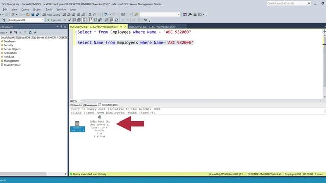Execute the current query
Viewport: 326px width, 183px height.
(54, 20)
